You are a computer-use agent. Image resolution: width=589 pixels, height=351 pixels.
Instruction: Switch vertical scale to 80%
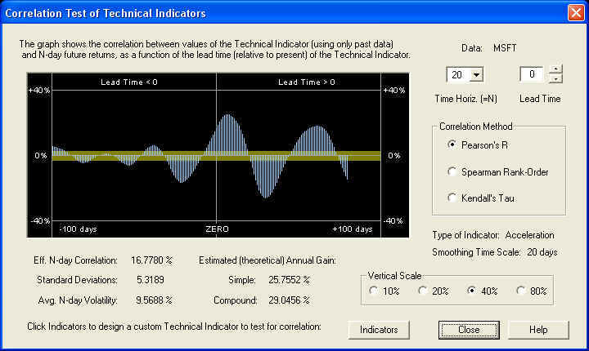click(x=532, y=291)
